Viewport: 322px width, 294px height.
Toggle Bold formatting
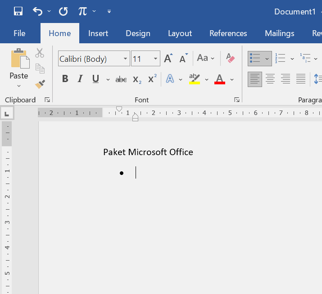pyautogui.click(x=65, y=79)
